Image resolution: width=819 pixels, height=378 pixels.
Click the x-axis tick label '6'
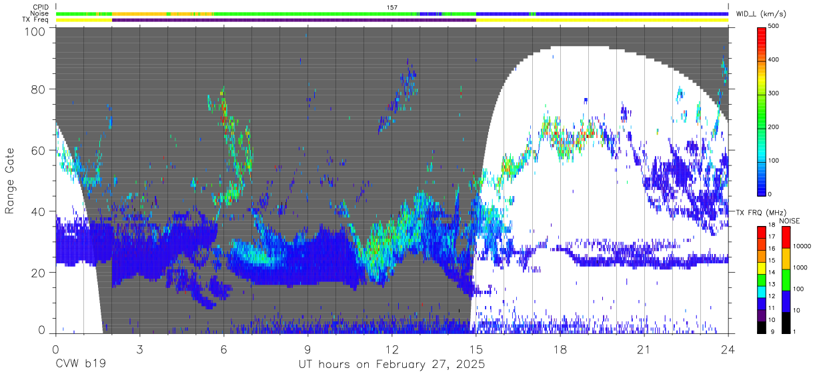click(x=223, y=349)
